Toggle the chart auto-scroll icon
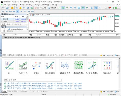This screenshot has width=121, height=96. [83, 8]
